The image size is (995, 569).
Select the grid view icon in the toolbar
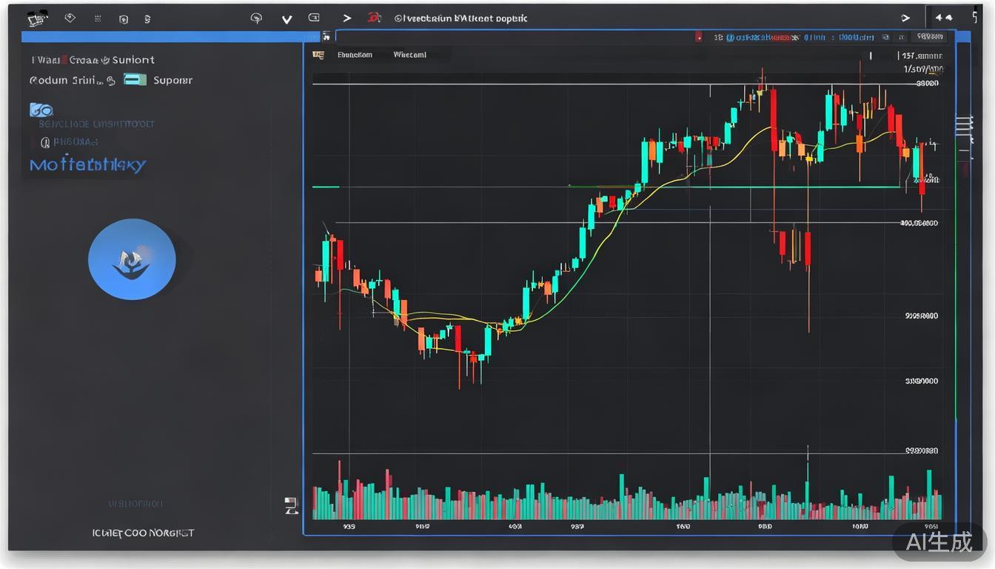click(98, 18)
